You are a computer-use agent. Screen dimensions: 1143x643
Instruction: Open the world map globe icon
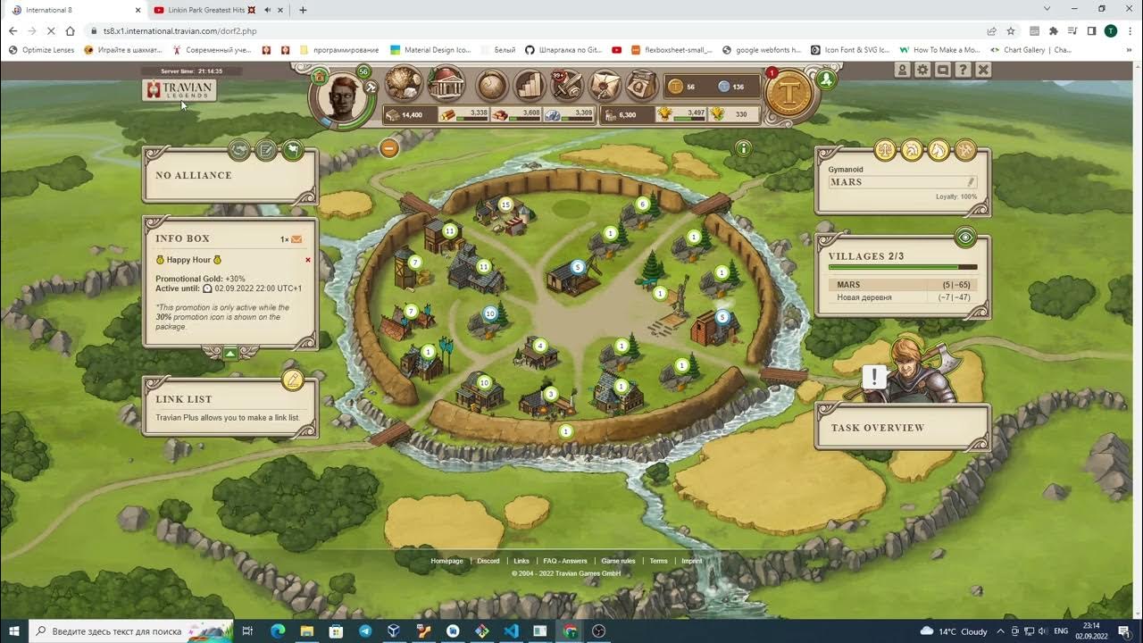491,86
